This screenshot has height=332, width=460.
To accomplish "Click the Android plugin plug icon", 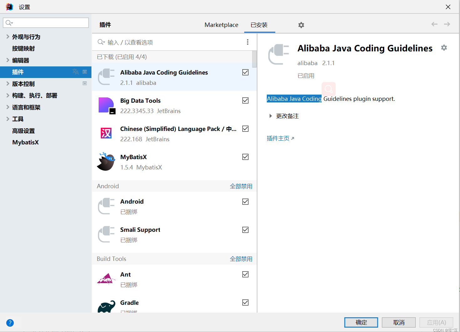I will pos(106,206).
